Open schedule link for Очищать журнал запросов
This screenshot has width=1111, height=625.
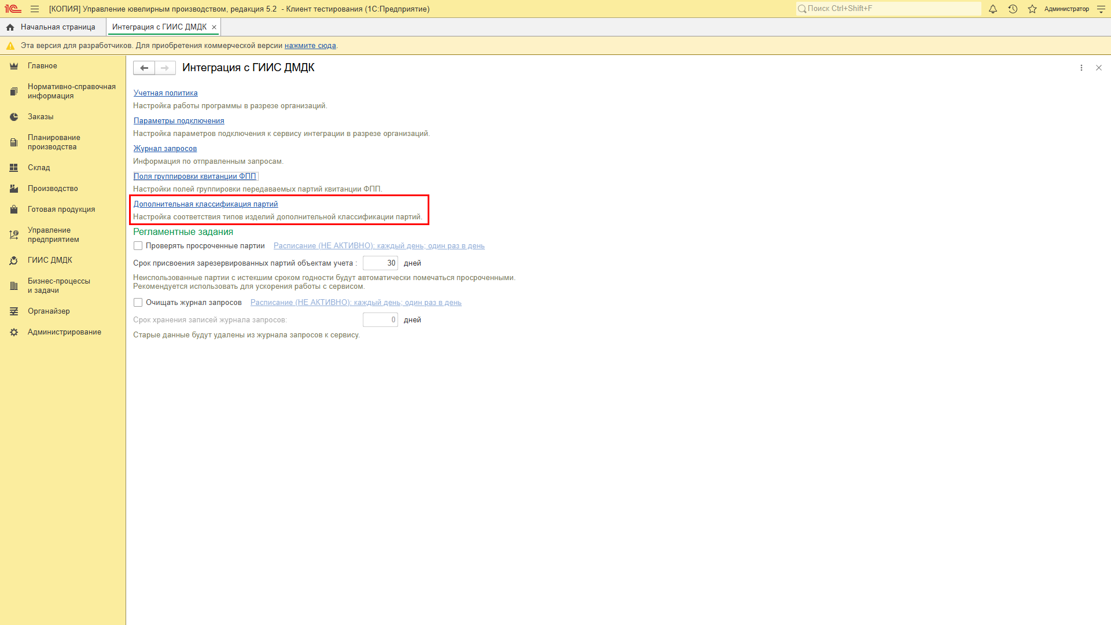pyautogui.click(x=356, y=303)
